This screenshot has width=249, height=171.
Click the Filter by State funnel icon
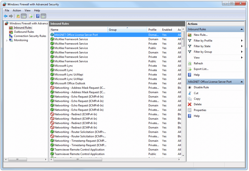coord(190,46)
